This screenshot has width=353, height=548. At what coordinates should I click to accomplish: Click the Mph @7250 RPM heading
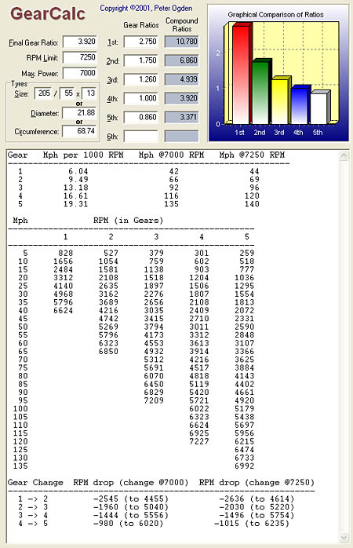252,155
